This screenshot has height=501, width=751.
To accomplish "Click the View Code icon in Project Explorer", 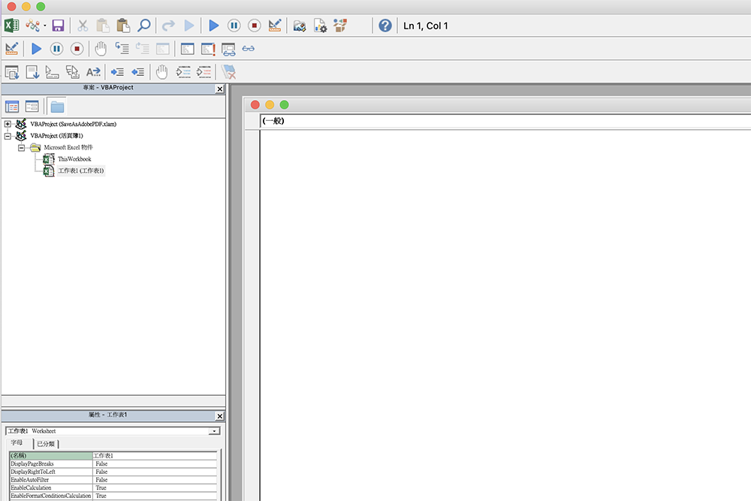I will tap(12, 106).
